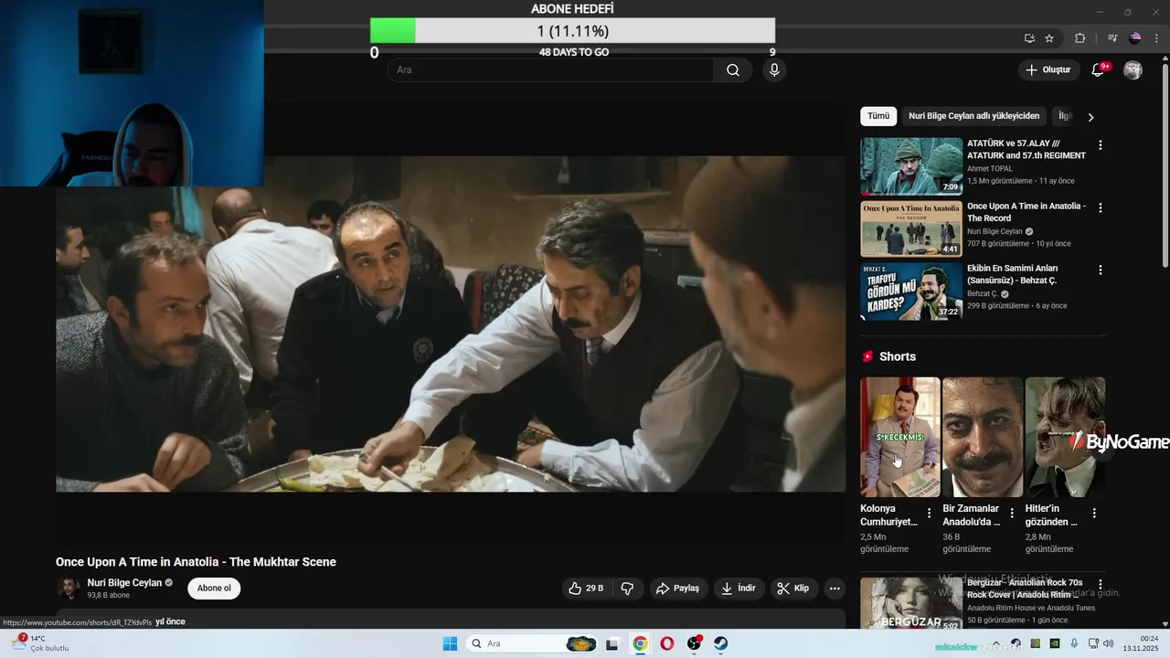Viewport: 1170px width, 658px height.
Task: Click the video title The Mukhtar Scene
Action: [196, 562]
